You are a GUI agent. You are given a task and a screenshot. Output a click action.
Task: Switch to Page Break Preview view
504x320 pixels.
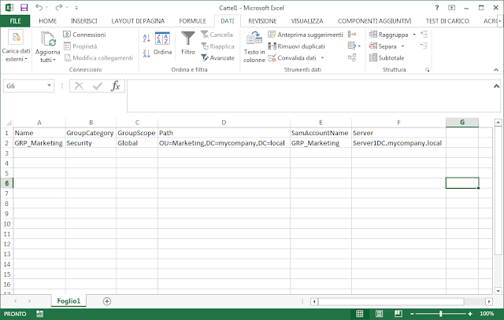pyautogui.click(x=398, y=314)
